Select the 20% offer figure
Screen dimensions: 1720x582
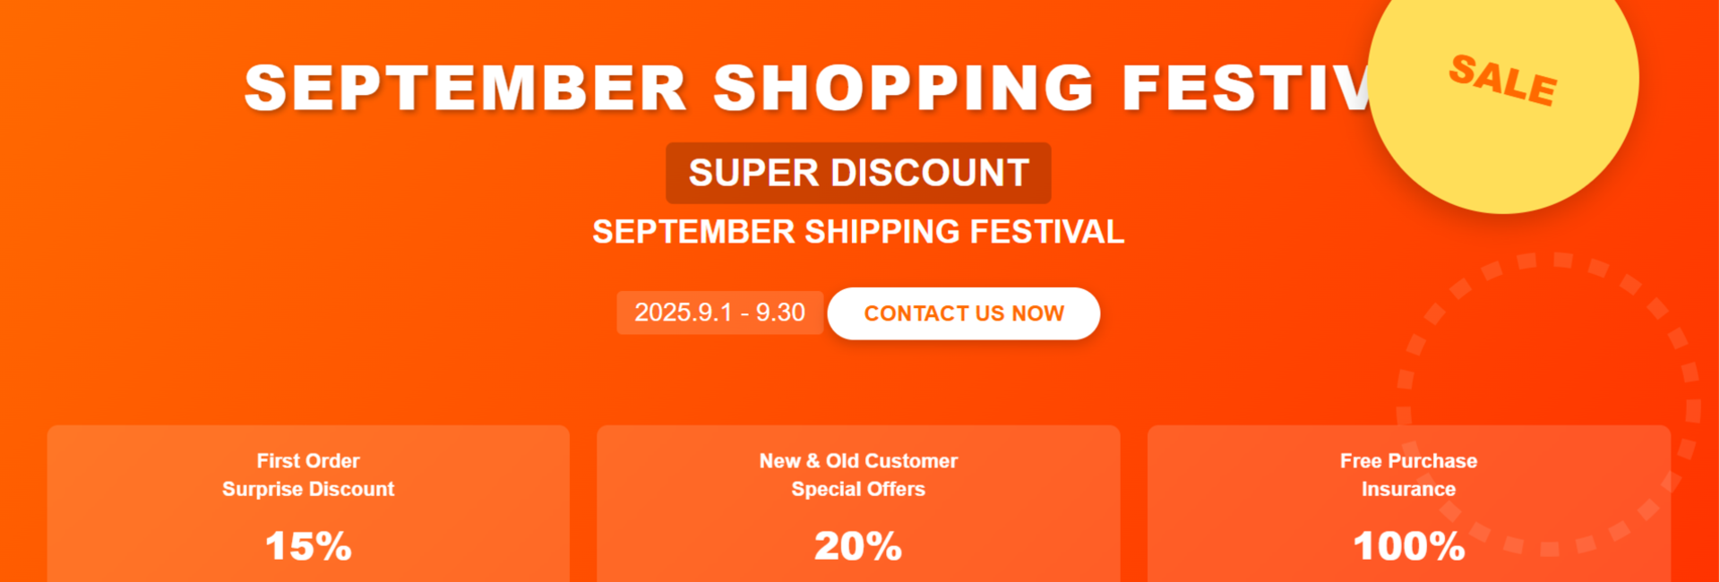pyautogui.click(x=858, y=546)
